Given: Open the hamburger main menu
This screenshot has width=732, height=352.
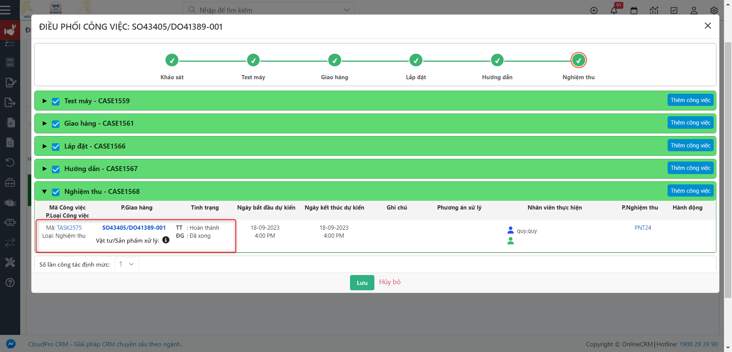Looking at the screenshot, I should pos(5,10).
